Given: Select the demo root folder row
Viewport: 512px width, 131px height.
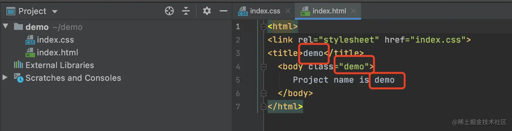Looking at the screenshot, I should point(116,27).
